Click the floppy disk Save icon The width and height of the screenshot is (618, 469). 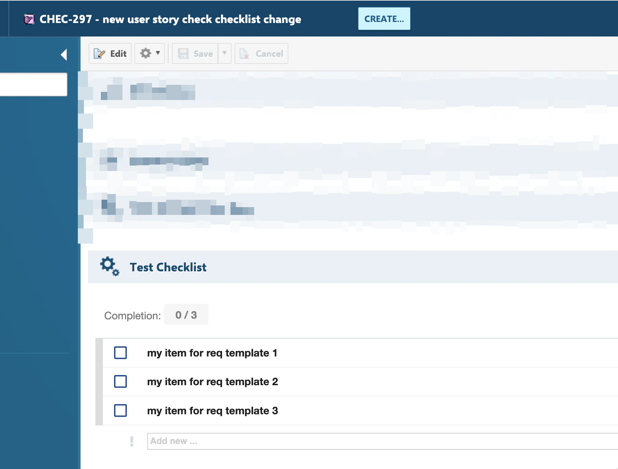[183, 53]
